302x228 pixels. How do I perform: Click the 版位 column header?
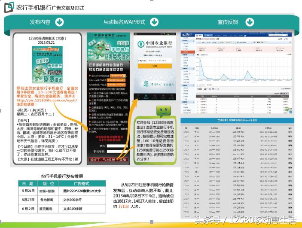(x=48, y=183)
